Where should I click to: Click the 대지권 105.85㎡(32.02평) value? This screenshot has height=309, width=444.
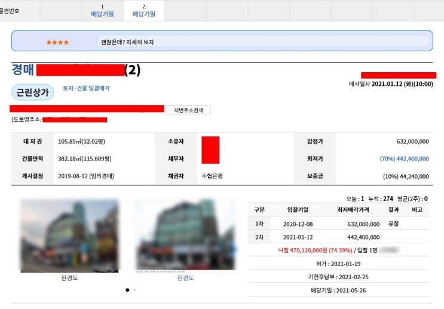click(81, 141)
